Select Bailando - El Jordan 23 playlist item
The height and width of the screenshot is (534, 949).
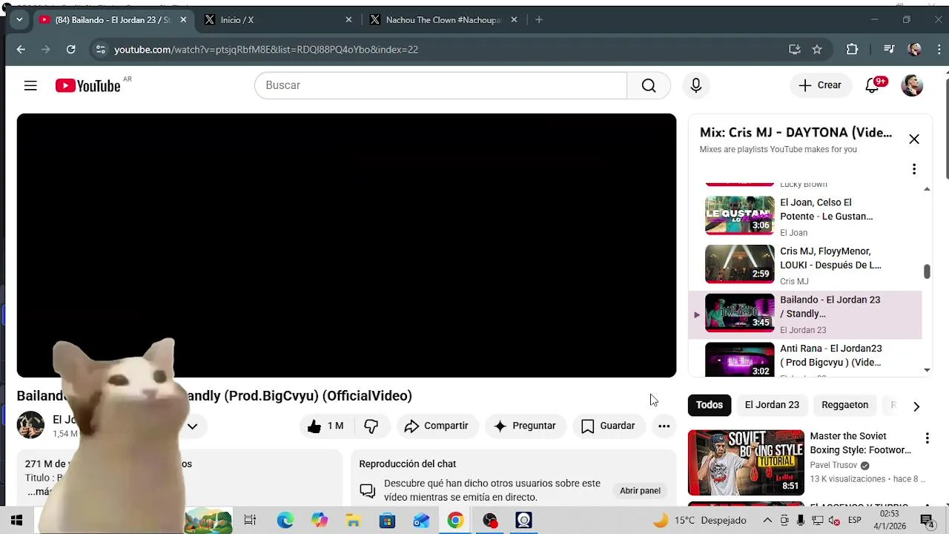coord(806,314)
